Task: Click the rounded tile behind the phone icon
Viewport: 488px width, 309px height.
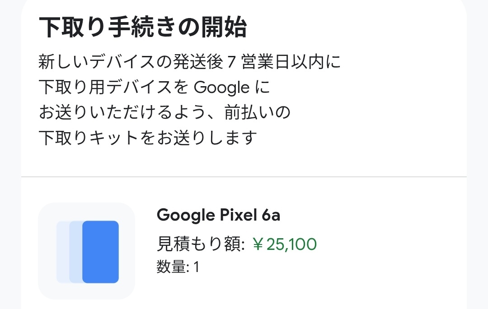Action: 86,251
